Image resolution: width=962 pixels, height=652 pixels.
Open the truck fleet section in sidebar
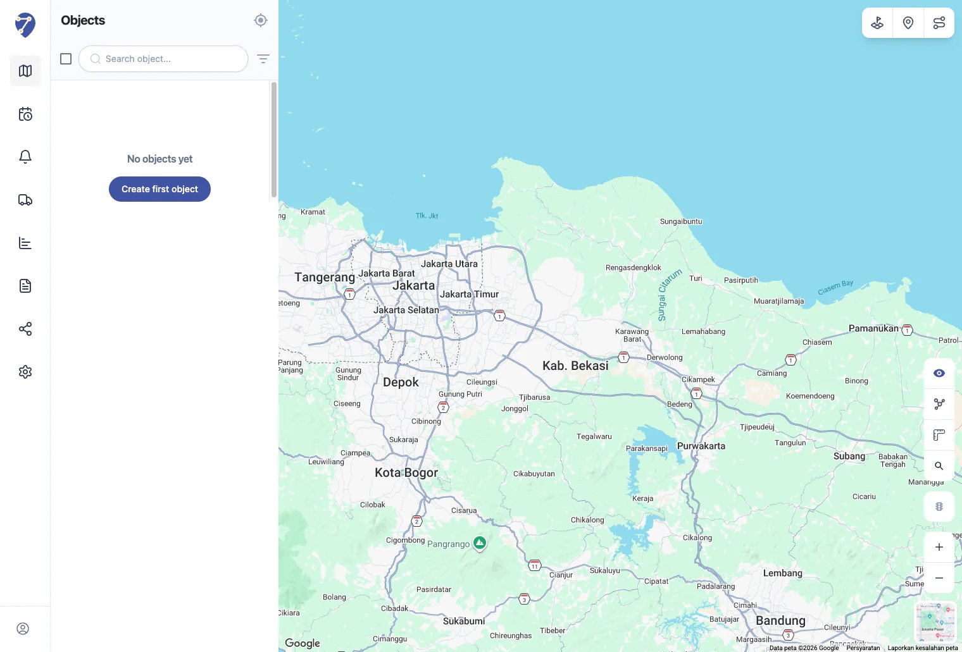pyautogui.click(x=25, y=200)
